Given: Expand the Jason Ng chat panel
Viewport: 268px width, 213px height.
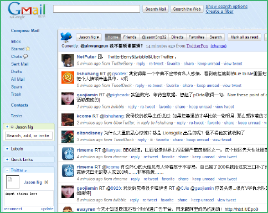Looking at the screenshot, I should [x=7, y=127].
